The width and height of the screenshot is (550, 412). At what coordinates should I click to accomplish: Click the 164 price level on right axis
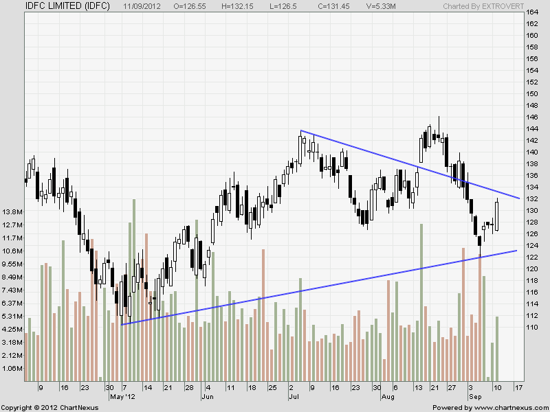click(x=531, y=12)
